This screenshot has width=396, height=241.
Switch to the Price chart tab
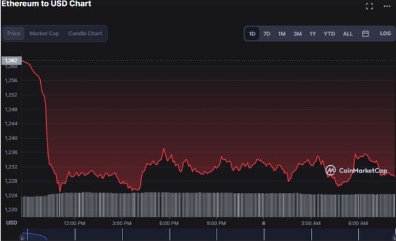point(13,34)
